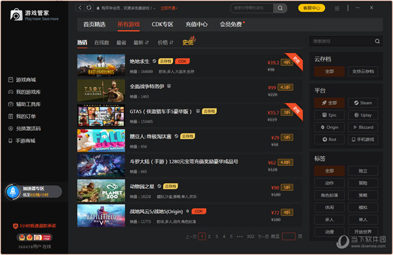
Task: Filter platform by Epic
Action: pyautogui.click(x=329, y=115)
